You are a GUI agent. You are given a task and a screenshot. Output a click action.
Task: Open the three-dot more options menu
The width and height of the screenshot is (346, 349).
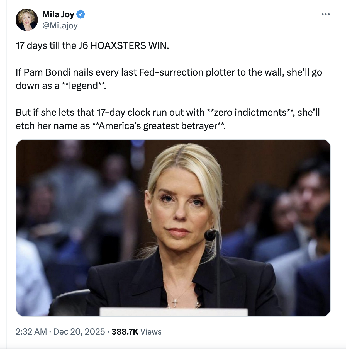[326, 14]
